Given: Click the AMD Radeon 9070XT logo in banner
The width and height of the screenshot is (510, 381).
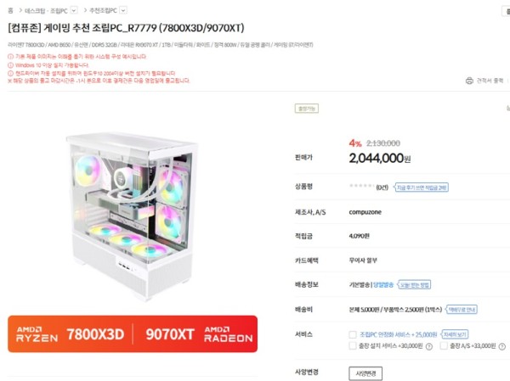Looking at the screenshot, I should [199, 334].
